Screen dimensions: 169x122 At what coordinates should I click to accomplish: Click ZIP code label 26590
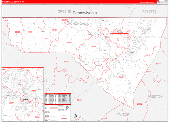tap(30, 32)
